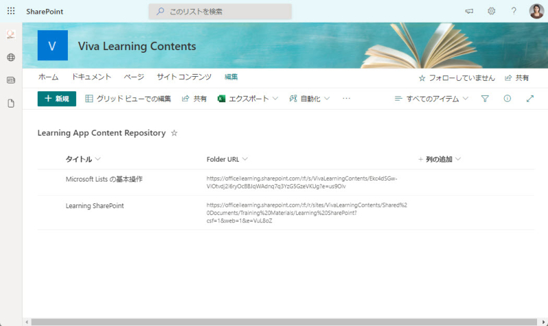548x326 pixels.
Task: Go to the ホーム navigation tab
Action: coord(48,77)
